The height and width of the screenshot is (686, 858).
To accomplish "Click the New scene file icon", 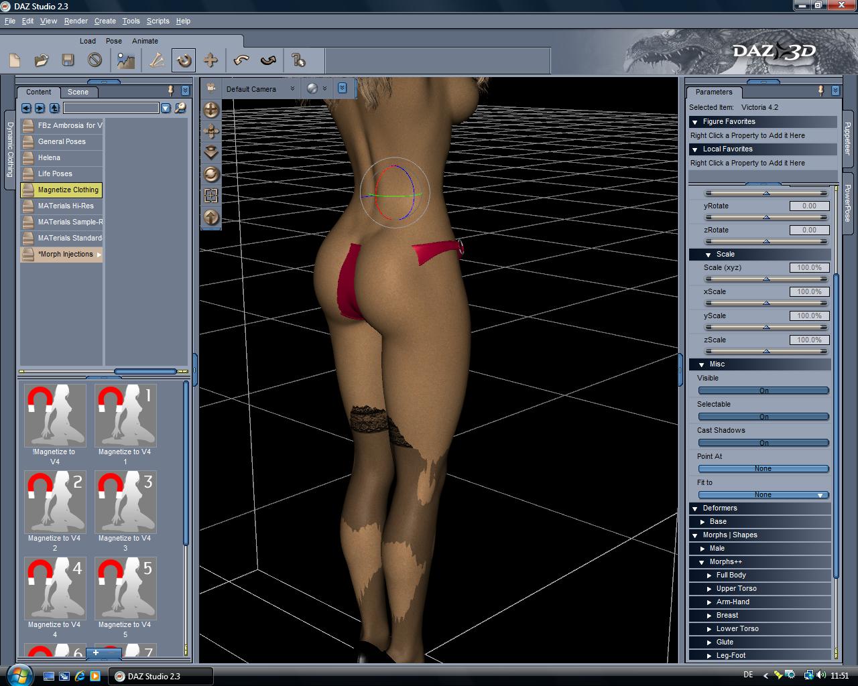I will [x=15, y=61].
